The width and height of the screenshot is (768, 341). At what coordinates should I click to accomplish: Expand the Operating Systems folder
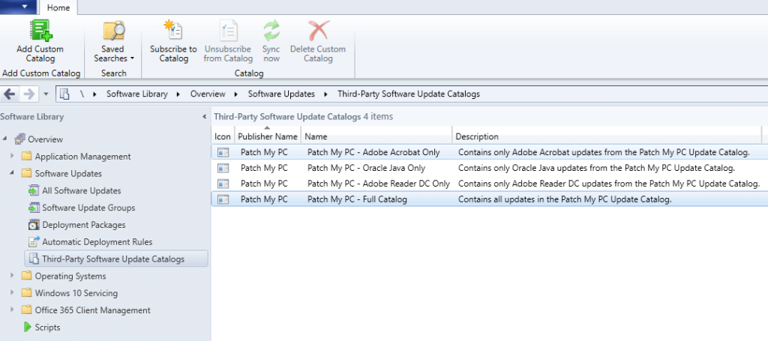click(x=12, y=276)
